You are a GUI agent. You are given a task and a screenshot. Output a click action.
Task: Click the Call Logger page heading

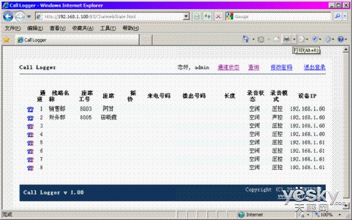pyautogui.click(x=38, y=67)
